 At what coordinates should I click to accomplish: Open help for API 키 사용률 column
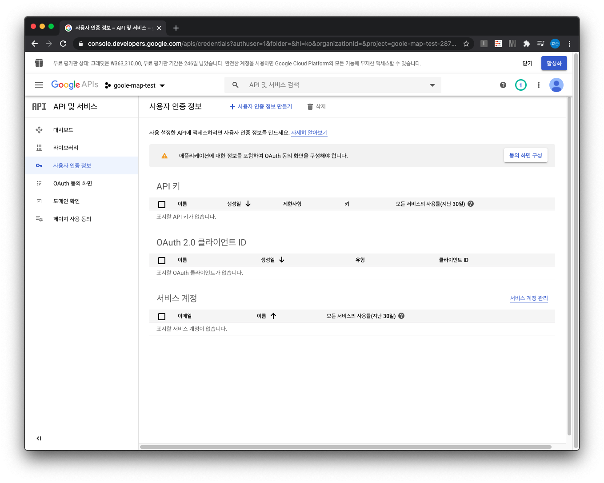(471, 204)
